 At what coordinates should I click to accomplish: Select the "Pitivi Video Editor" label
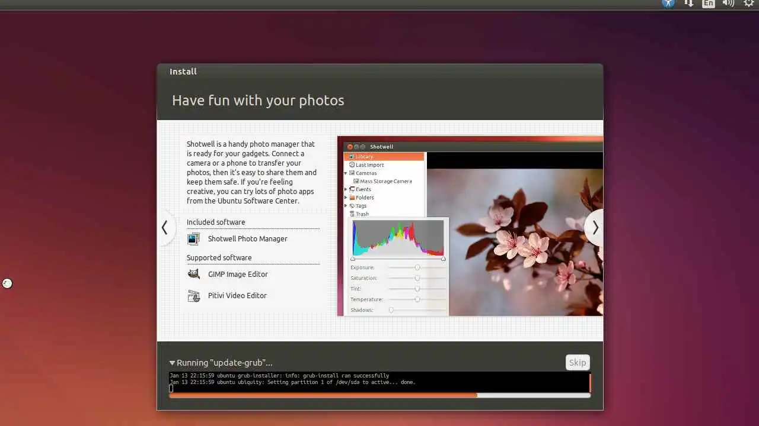[x=237, y=296]
